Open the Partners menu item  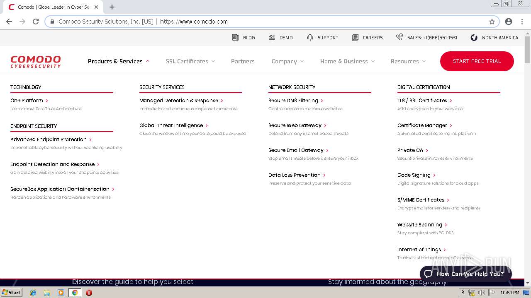click(x=243, y=61)
